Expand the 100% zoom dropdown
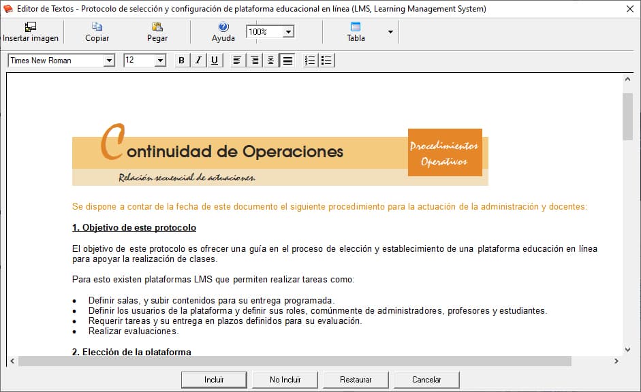The width and height of the screenshot is (641, 392). (288, 32)
